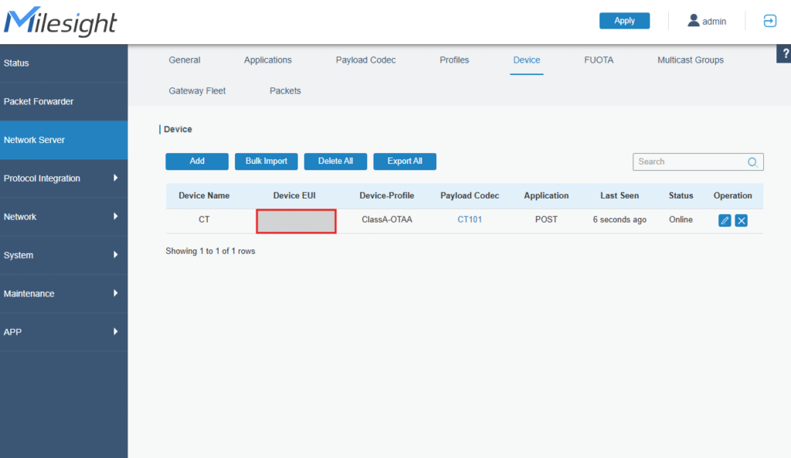791x458 pixels.
Task: Open the CT101 payload codec link
Action: pos(470,220)
